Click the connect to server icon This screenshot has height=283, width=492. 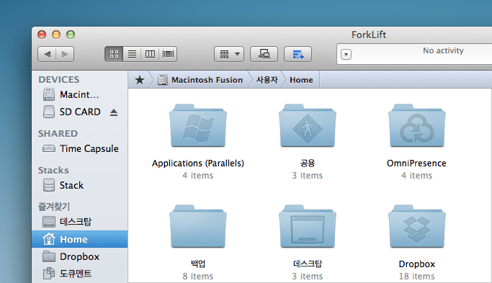264,54
